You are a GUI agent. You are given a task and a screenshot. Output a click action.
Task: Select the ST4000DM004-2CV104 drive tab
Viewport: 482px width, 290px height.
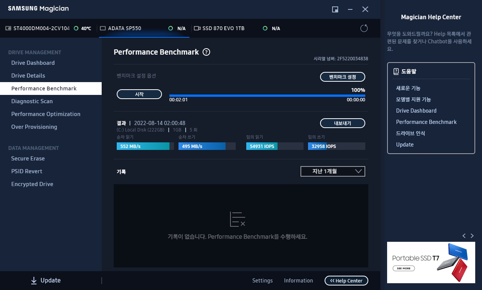(48, 28)
